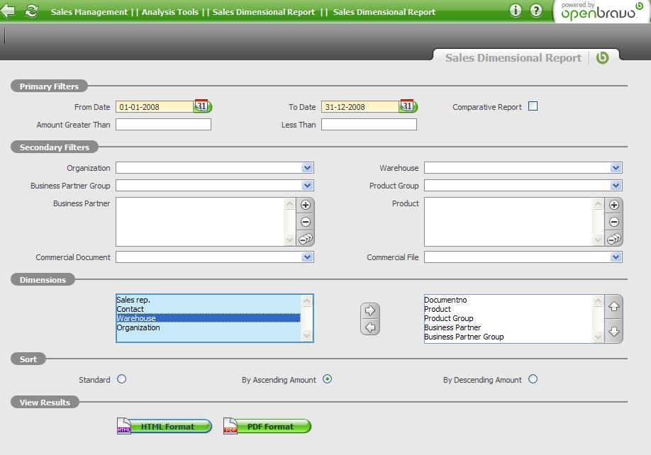Screen dimensions: 651x455
Task: Select Contact in available dimensions list
Action: pos(130,309)
